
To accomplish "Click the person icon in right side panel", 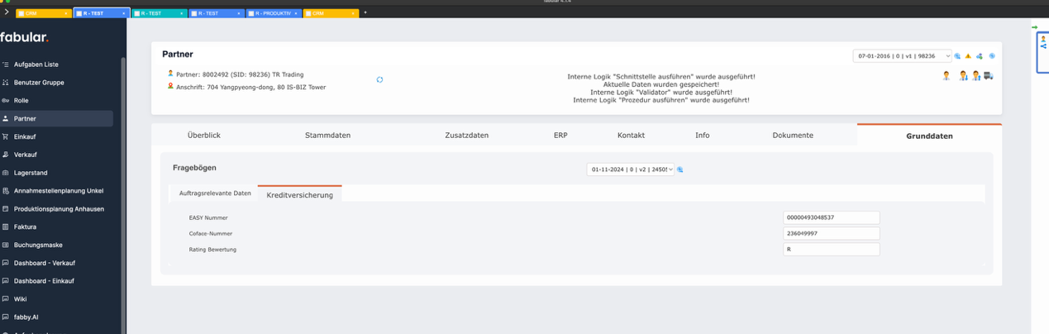I will pos(1043,39).
